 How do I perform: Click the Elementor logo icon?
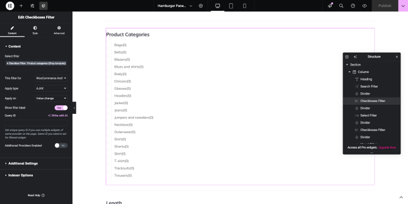(10, 6)
